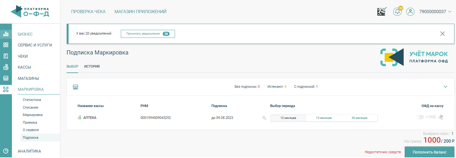The height and width of the screenshot is (158, 456).
Task: Click the Истекают: 0 counter
Action: pos(277,87)
